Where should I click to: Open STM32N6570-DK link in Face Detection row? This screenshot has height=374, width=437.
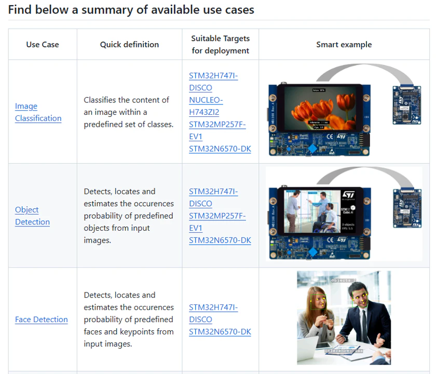point(220,331)
